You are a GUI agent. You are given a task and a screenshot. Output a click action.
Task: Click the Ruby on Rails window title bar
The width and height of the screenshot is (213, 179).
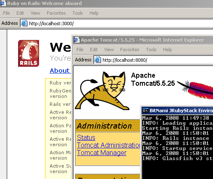coord(106,3)
